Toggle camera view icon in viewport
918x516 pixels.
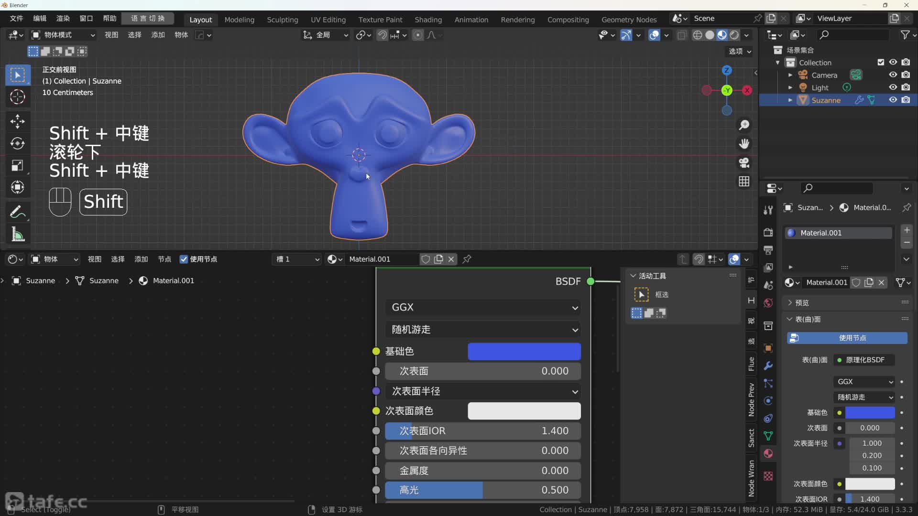click(744, 162)
